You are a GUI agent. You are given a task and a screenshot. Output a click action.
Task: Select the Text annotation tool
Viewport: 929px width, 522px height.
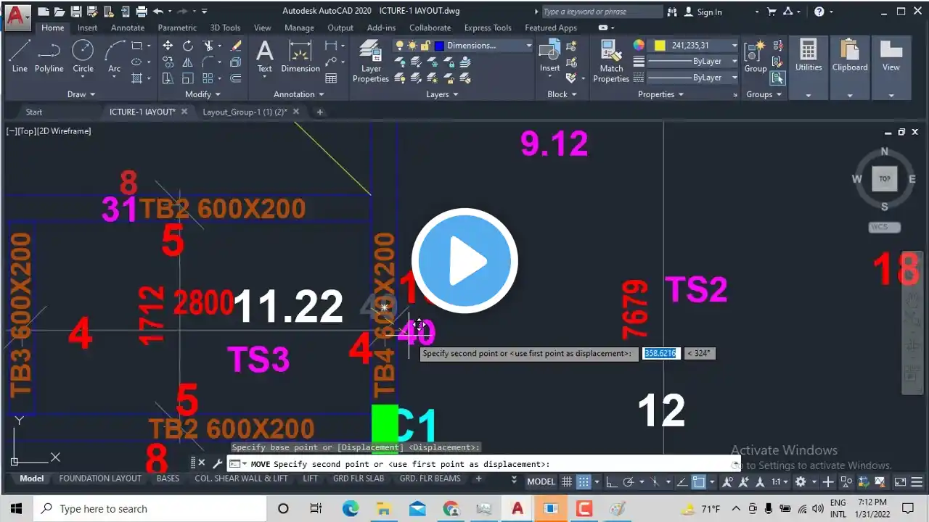pos(265,56)
